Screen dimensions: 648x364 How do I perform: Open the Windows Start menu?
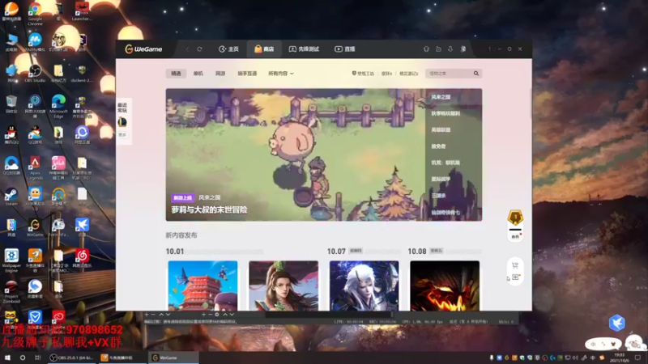[x=7, y=358]
